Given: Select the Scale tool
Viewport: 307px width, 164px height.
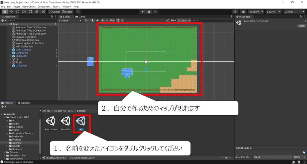Looking at the screenshot, I should pos(24,12).
